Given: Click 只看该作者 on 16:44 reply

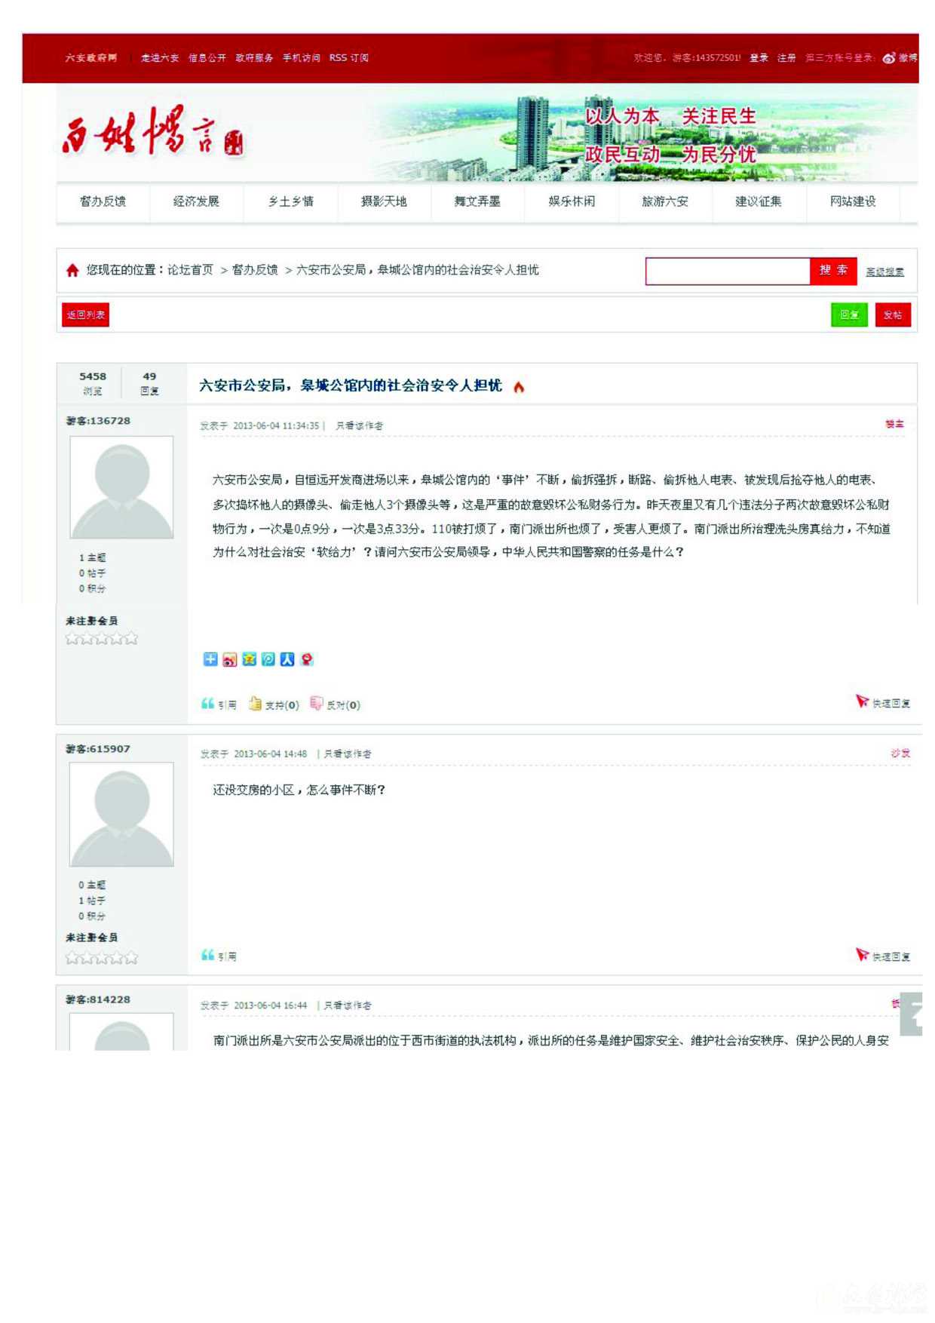Looking at the screenshot, I should click(x=348, y=1005).
